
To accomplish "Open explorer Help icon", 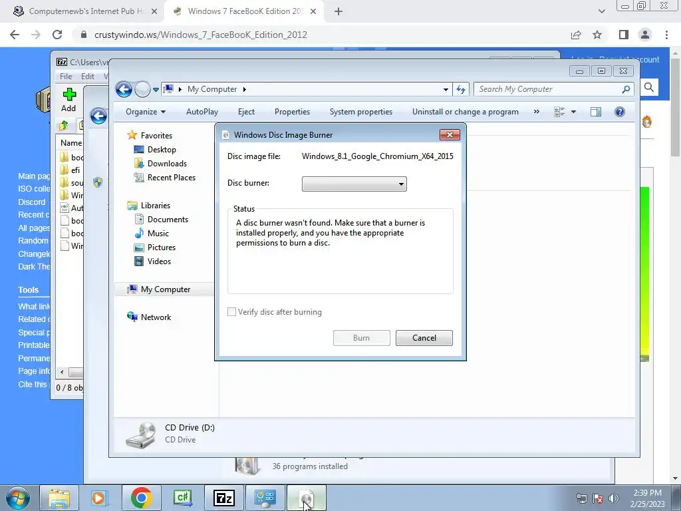I will [620, 112].
